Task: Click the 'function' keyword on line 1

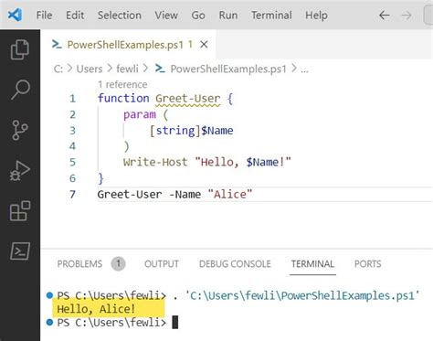Action: 123,99
